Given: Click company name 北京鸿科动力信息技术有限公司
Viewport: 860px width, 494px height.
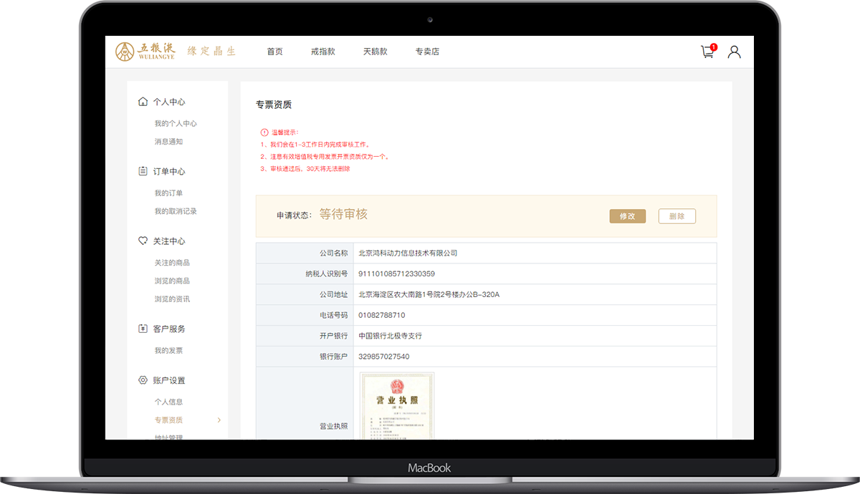Looking at the screenshot, I should pos(408,253).
